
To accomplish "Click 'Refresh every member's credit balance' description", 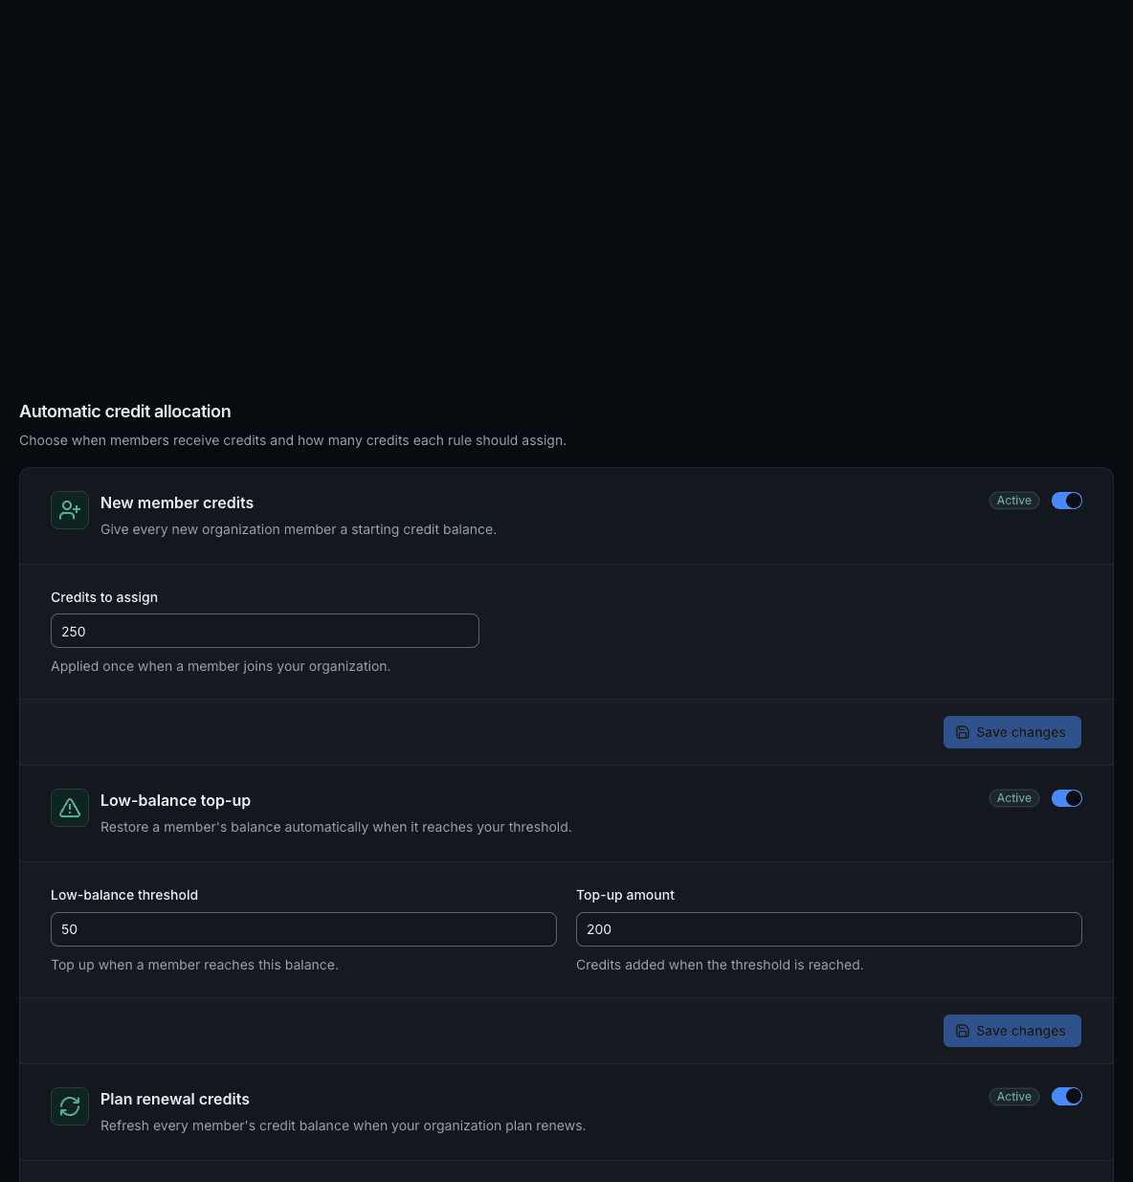I will (x=343, y=1126).
